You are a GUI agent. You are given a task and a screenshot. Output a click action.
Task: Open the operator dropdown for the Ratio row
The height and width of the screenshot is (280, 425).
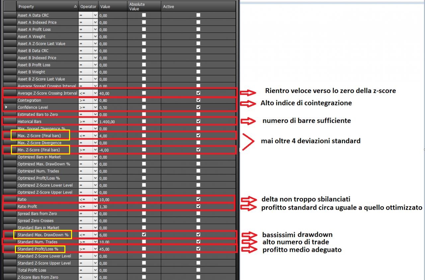(96, 199)
